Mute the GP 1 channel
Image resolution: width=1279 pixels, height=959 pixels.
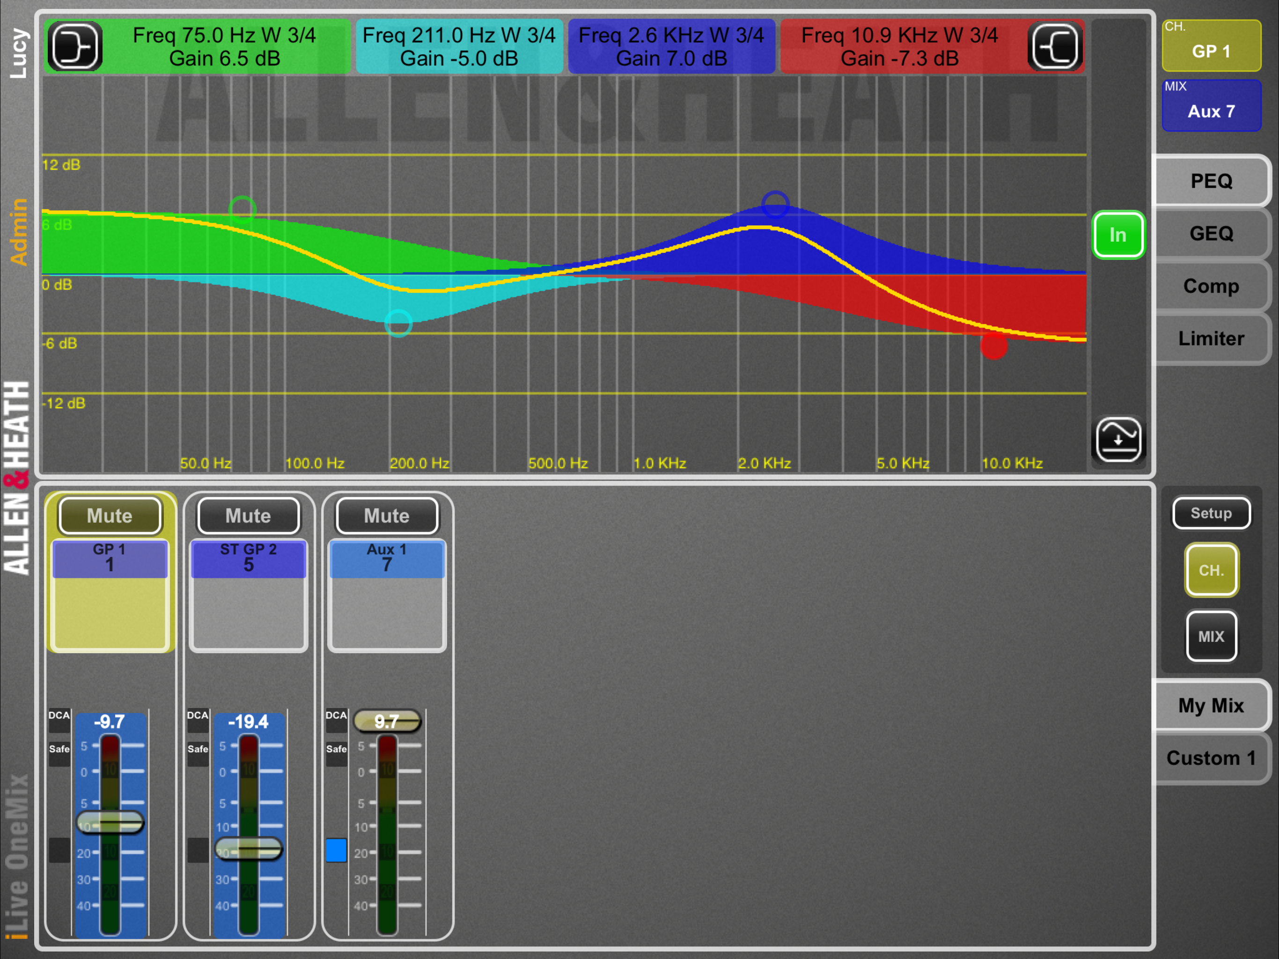pos(110,516)
